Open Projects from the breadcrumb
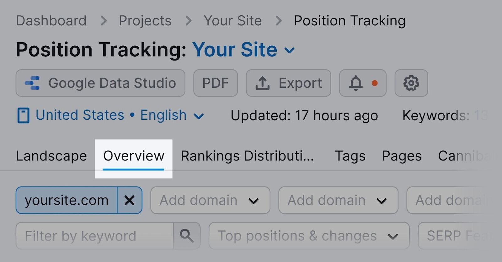Screen dimensions: 502x262 point(145,20)
